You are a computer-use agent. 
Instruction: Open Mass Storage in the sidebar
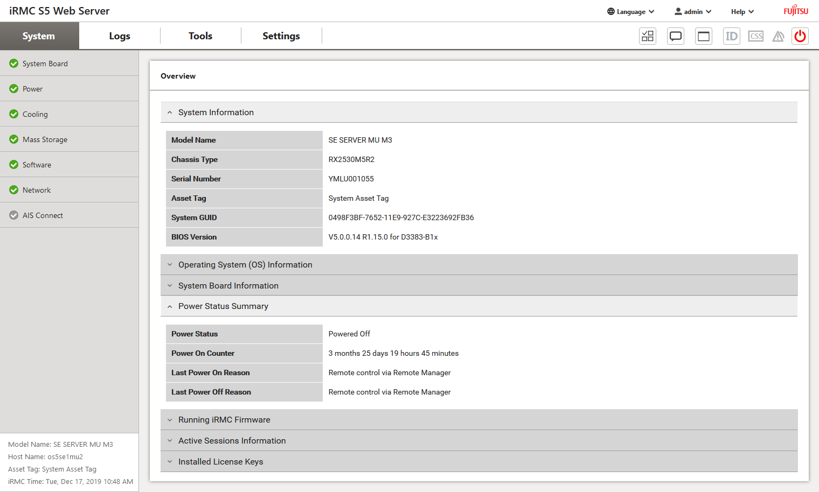pos(45,139)
